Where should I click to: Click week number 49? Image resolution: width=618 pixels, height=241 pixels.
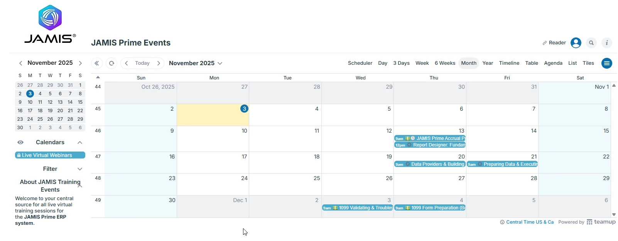tap(98, 200)
